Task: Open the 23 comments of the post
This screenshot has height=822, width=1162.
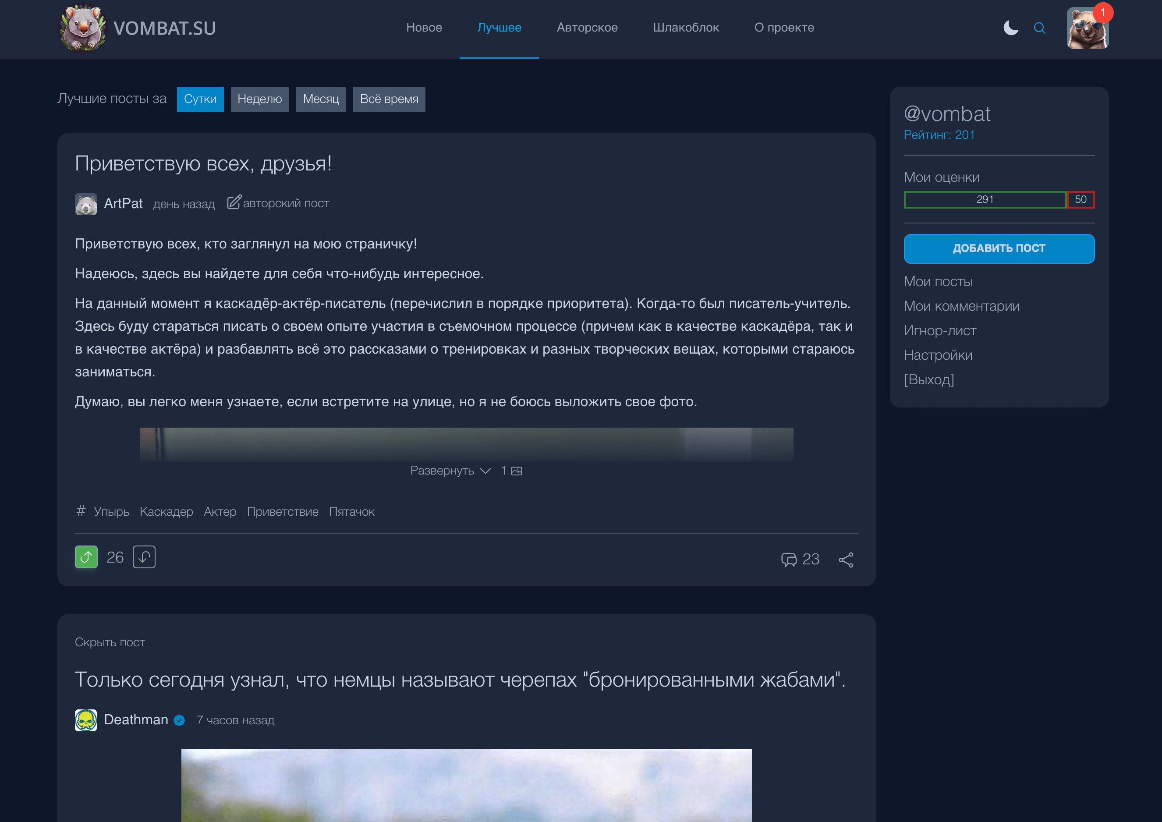Action: [x=800, y=559]
